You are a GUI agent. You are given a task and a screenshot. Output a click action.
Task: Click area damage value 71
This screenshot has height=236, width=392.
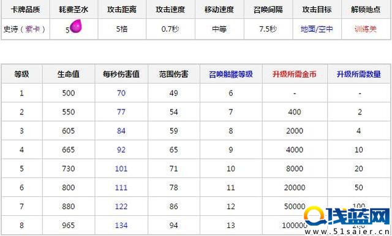coord(174,169)
